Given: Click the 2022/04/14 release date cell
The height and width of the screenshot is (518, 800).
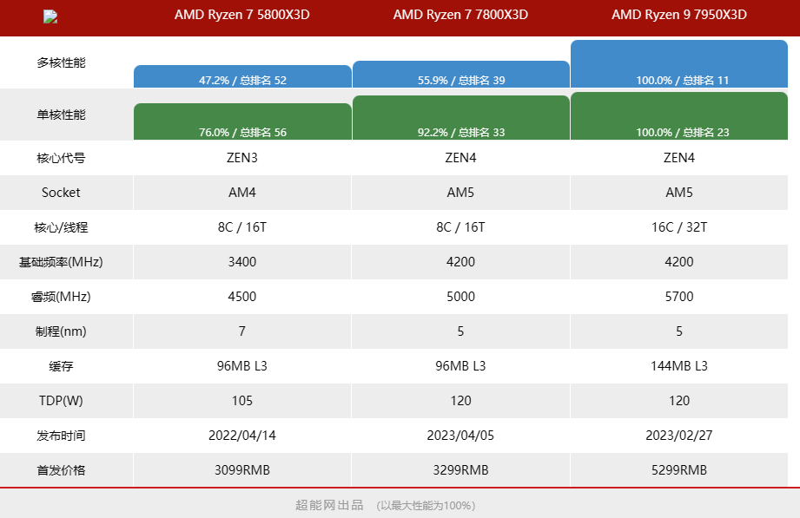Looking at the screenshot, I should (x=242, y=436).
